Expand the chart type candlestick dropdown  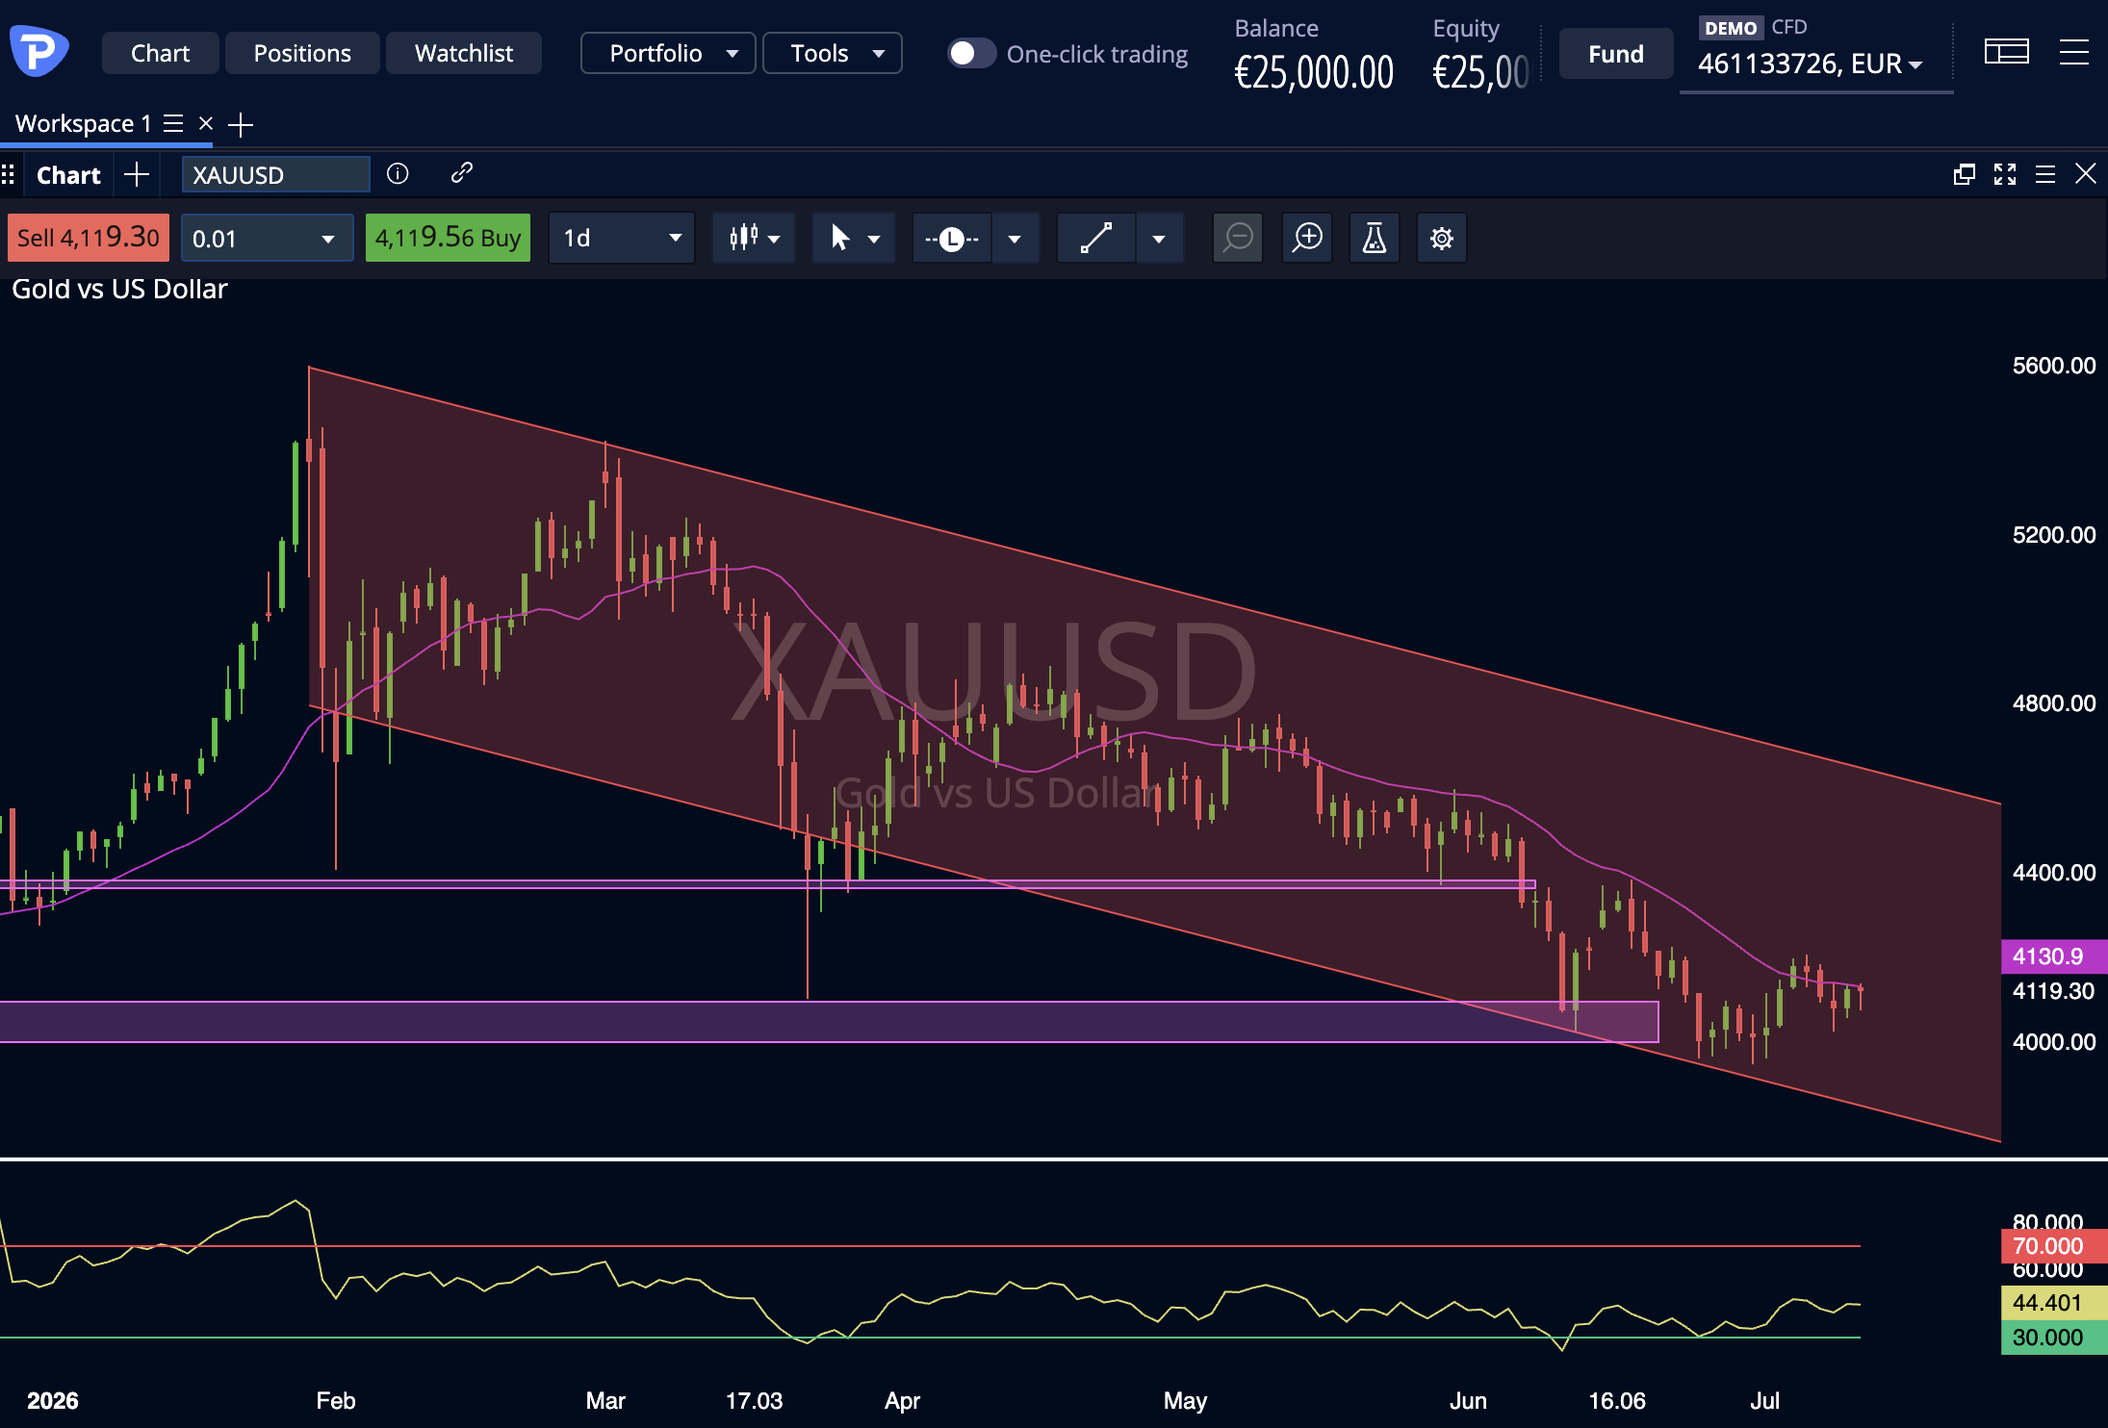[x=755, y=238]
